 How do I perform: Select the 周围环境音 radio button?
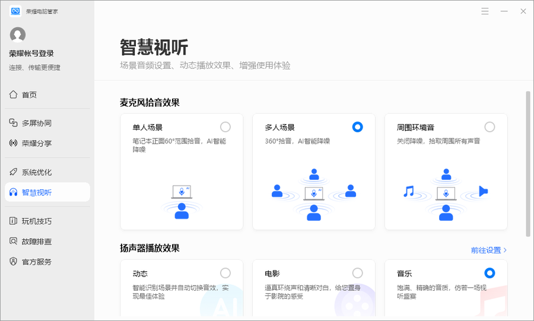(x=490, y=127)
